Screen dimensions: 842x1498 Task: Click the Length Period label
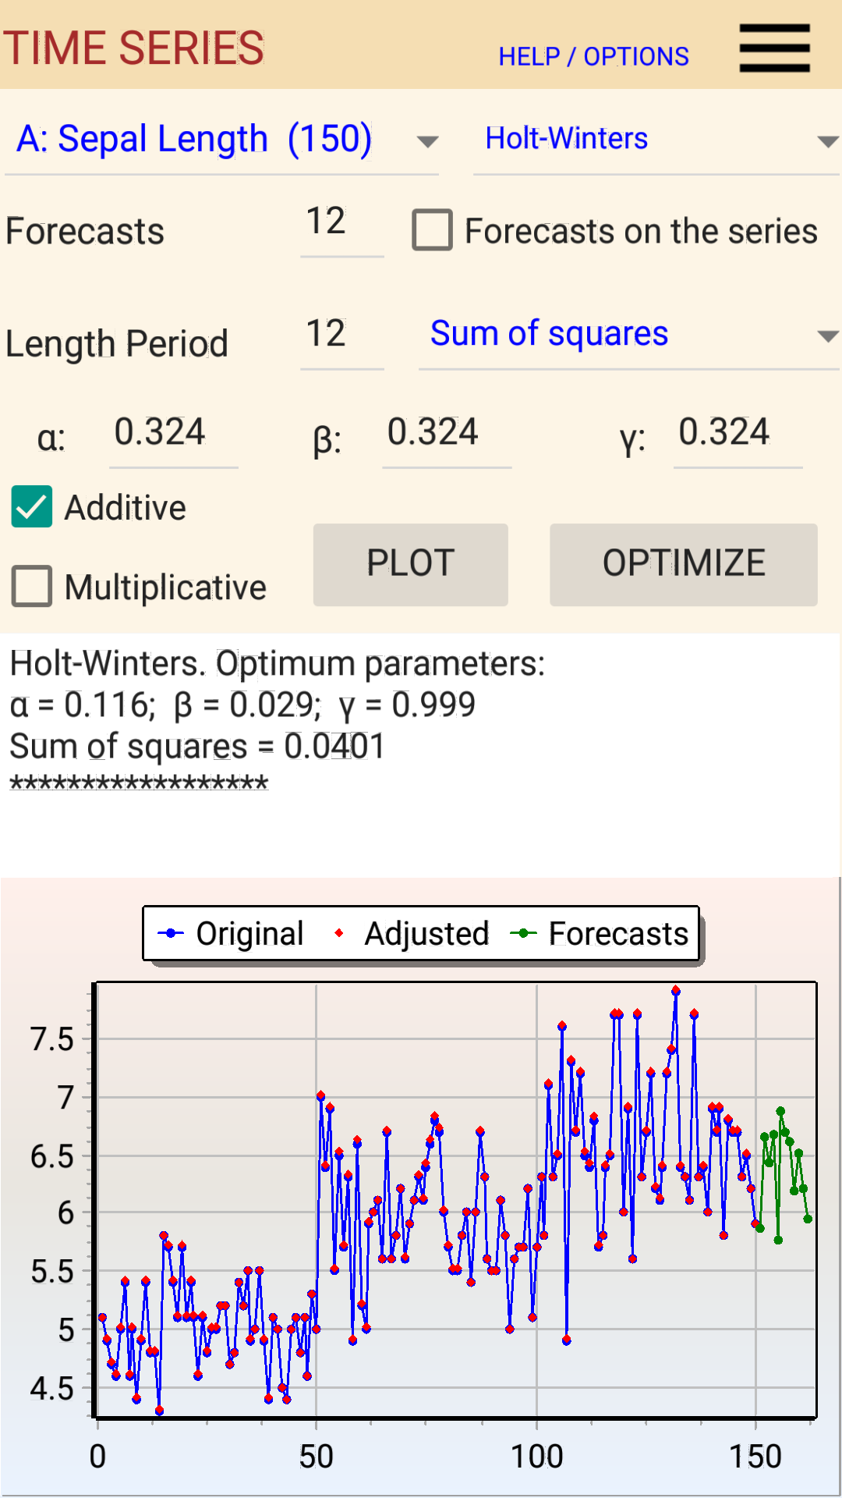(x=117, y=344)
